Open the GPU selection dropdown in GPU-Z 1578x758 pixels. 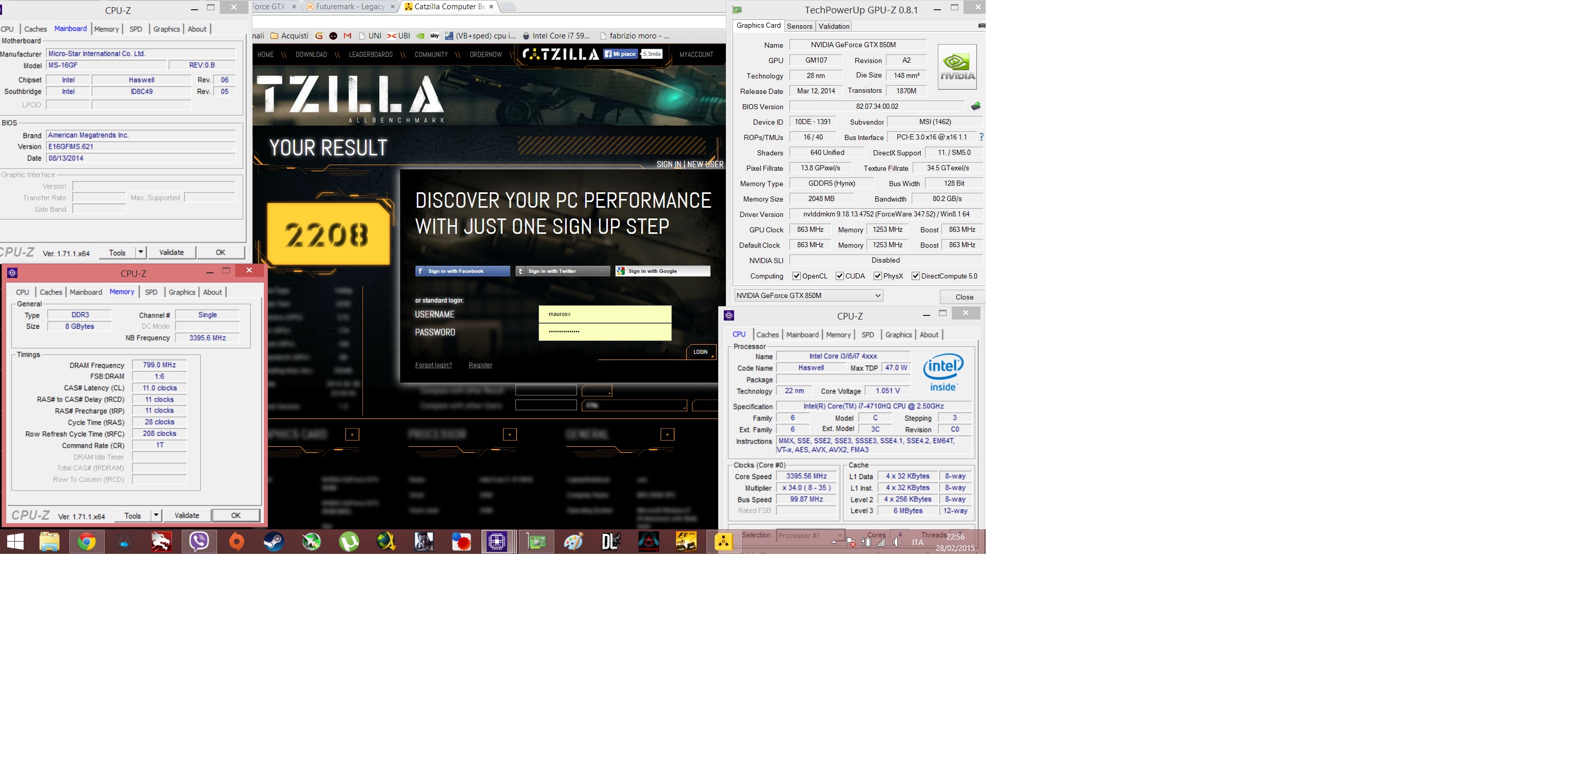809,295
